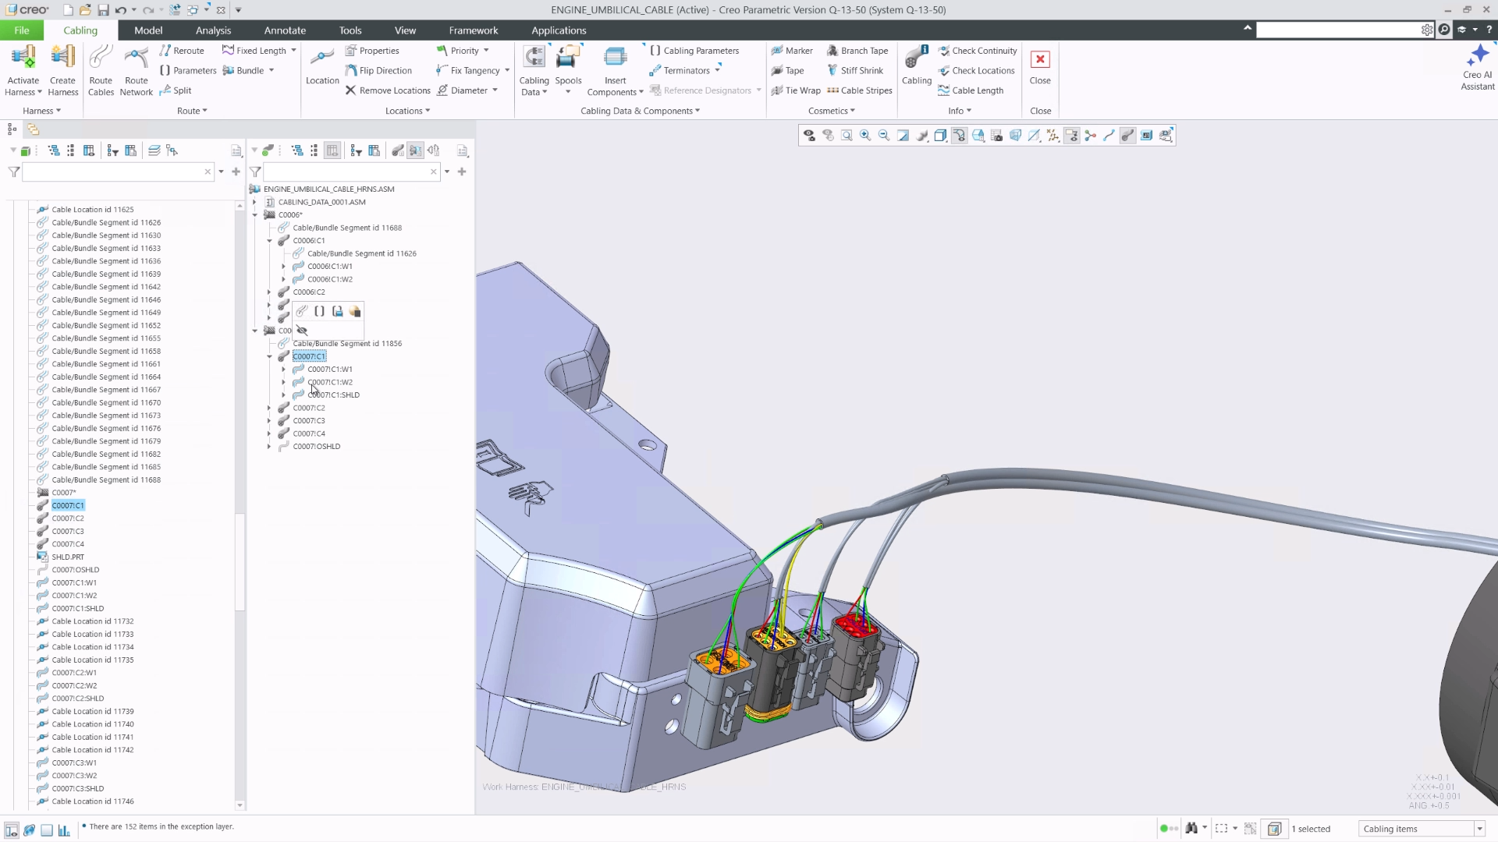
Task: Click Remove Locations
Action: [x=388, y=90]
